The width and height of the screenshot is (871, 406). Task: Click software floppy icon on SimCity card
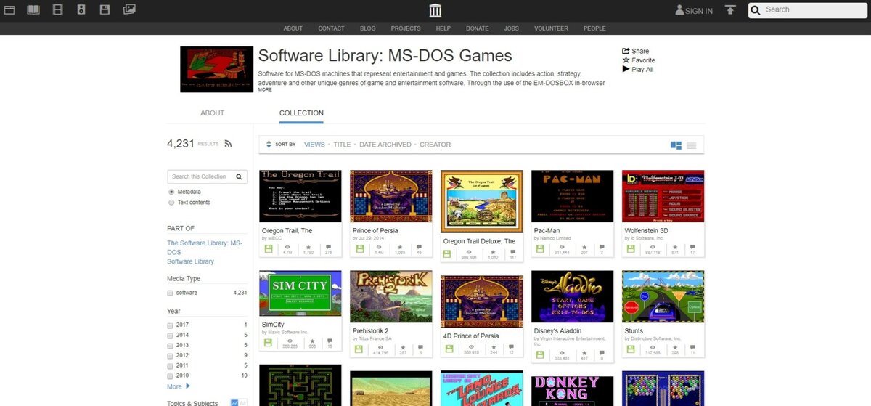[x=269, y=342]
